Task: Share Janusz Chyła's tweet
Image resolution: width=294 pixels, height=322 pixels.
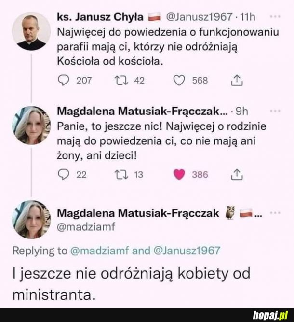Action: (x=237, y=81)
